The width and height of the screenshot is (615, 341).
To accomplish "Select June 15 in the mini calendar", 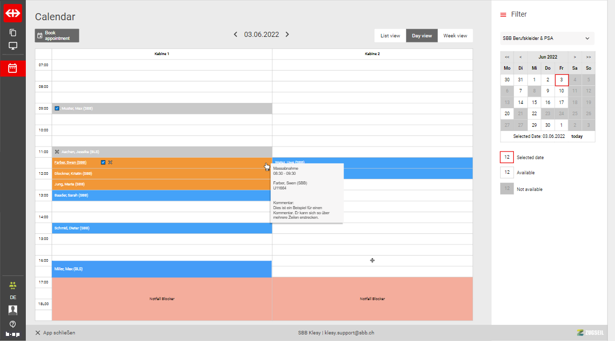I will click(534, 103).
